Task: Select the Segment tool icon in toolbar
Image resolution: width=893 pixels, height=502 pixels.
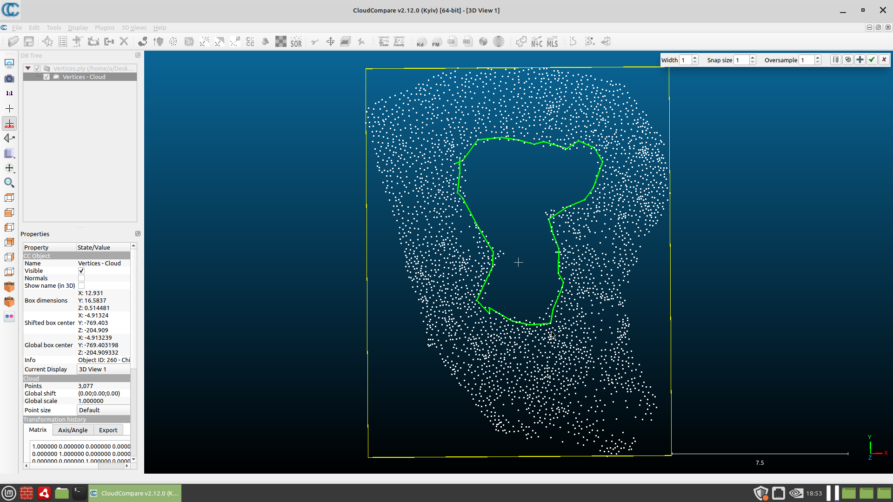Action: click(314, 41)
